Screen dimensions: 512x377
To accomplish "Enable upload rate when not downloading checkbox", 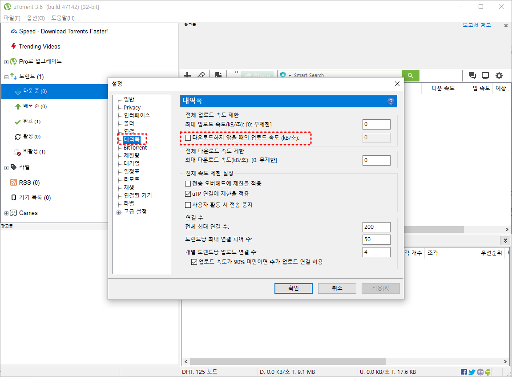I will click(x=188, y=138).
